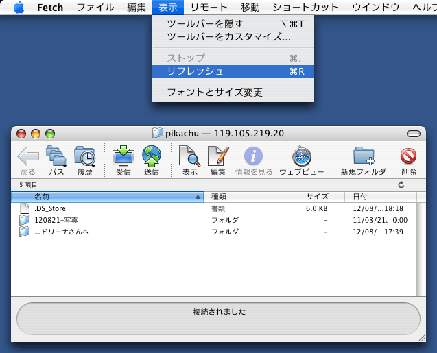Image resolution: width=437 pixels, height=353 pixels.
Task: Select the ニドリーナさんへ folder
Action: pyautogui.click(x=214, y=232)
